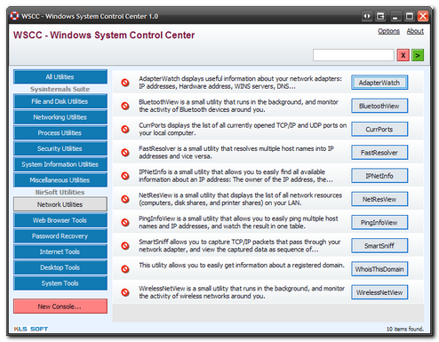
Task: Select Internet Tools category
Action: 60,251
